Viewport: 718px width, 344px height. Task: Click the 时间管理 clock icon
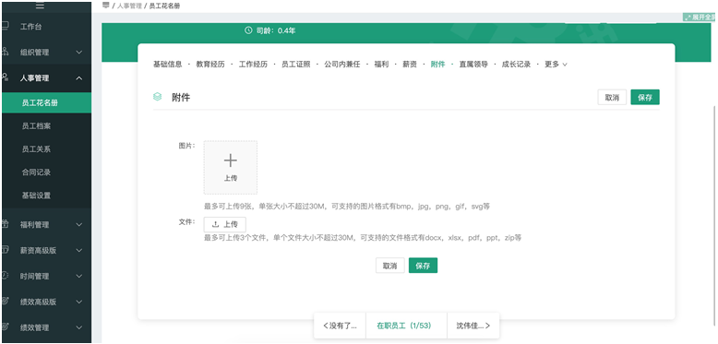(5, 276)
